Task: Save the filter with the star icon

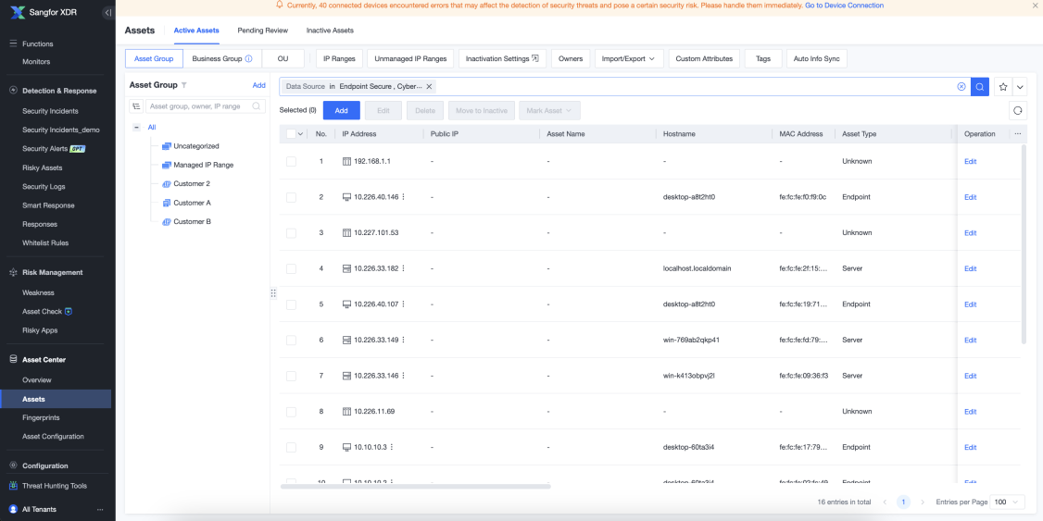Action: (1003, 87)
